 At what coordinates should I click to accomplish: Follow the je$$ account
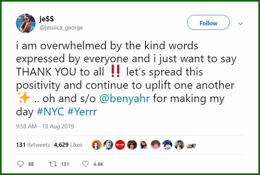pos(208,23)
